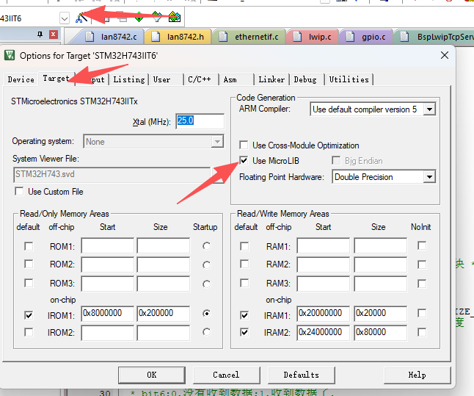Image resolution: width=474 pixels, height=396 pixels.
Task: Toggle the Use MicroLIB checkbox
Action: pos(244,161)
